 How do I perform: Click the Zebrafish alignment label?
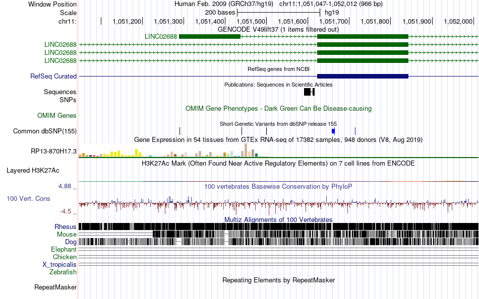pos(63,272)
